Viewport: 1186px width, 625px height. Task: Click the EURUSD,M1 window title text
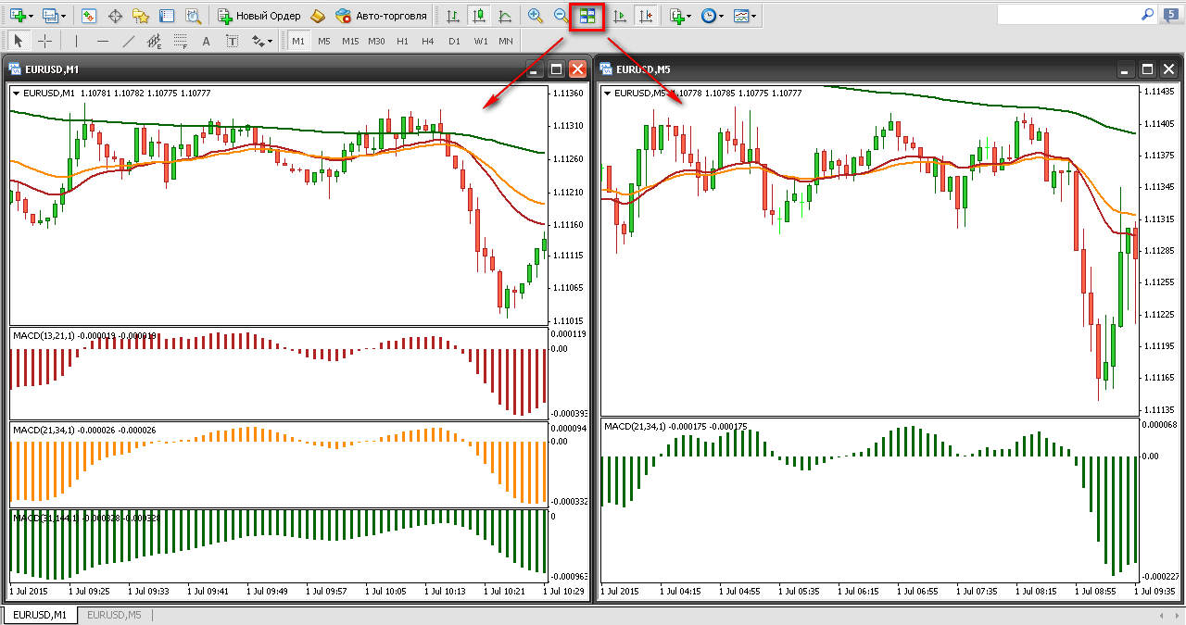click(52, 69)
